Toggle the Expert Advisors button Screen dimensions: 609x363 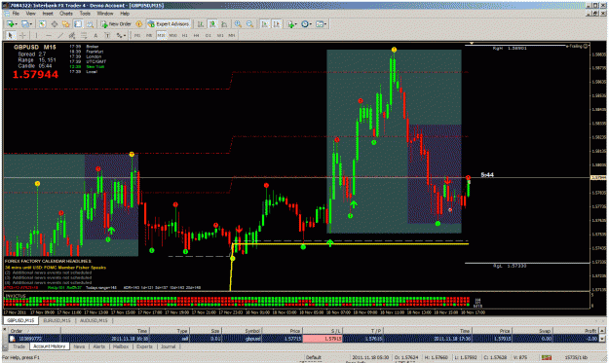click(x=169, y=24)
